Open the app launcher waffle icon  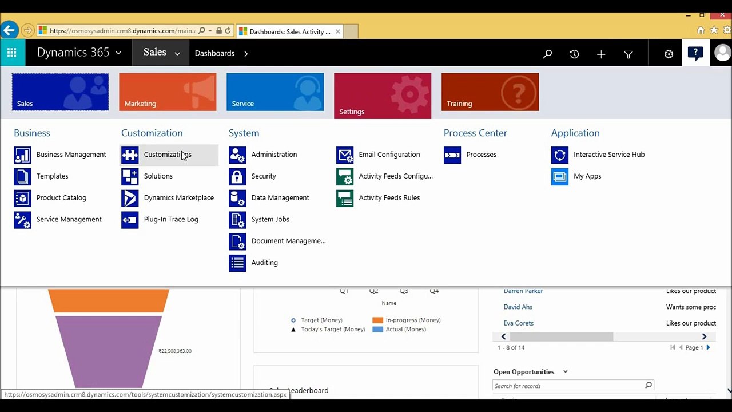[x=12, y=53]
